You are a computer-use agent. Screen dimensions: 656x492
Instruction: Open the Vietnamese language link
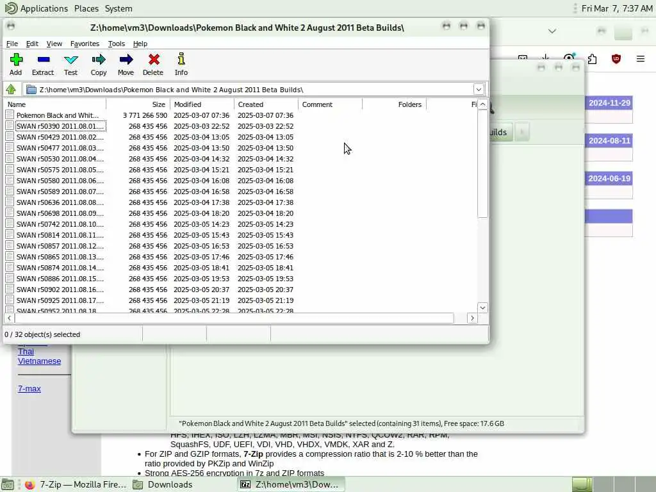pyautogui.click(x=39, y=361)
